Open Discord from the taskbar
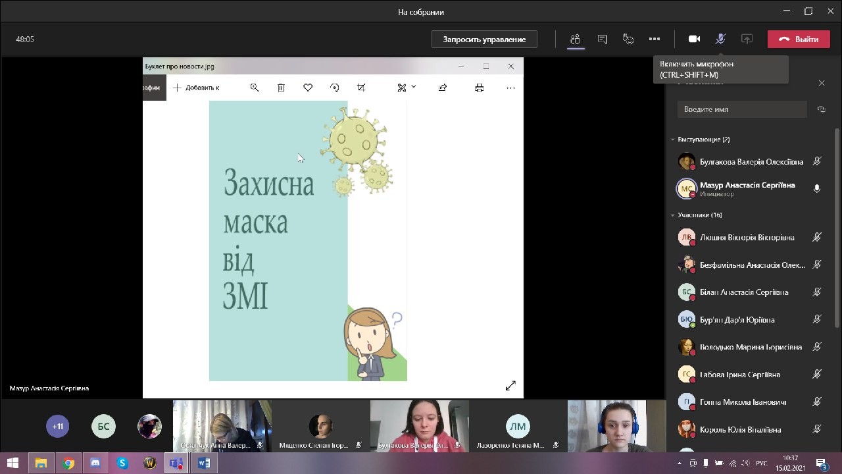 click(x=95, y=463)
